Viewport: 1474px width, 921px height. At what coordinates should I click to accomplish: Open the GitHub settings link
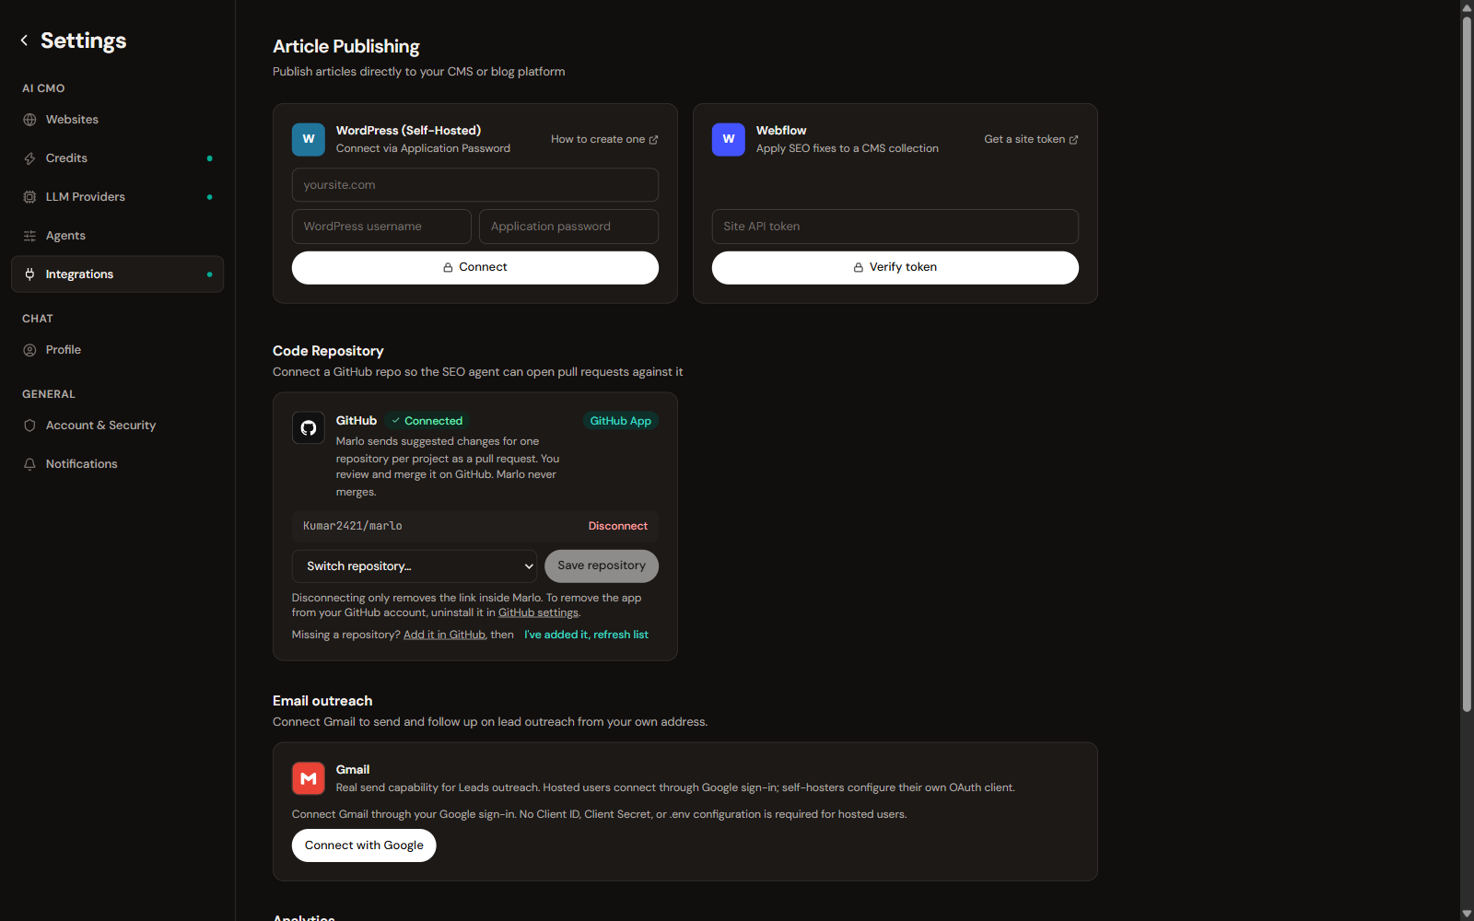538,612
